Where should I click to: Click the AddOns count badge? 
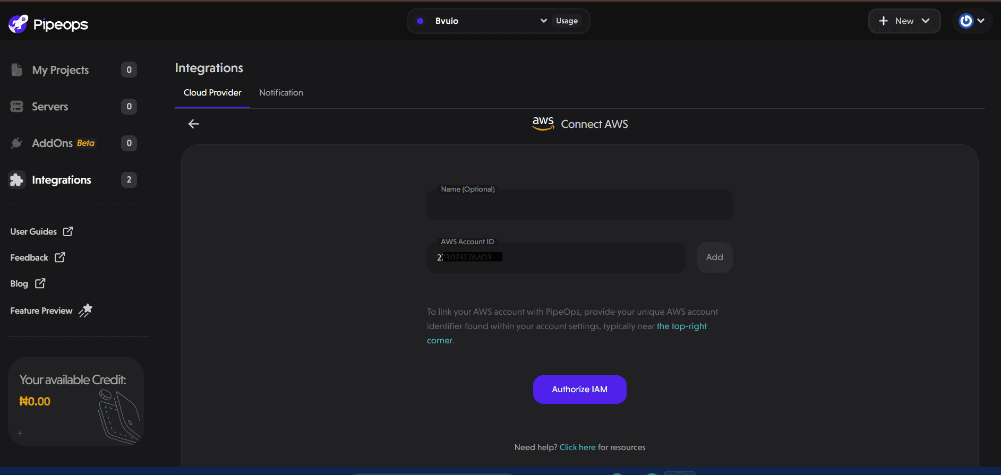(129, 143)
